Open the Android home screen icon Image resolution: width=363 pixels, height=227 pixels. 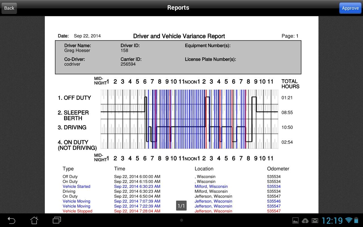[x=34, y=220]
